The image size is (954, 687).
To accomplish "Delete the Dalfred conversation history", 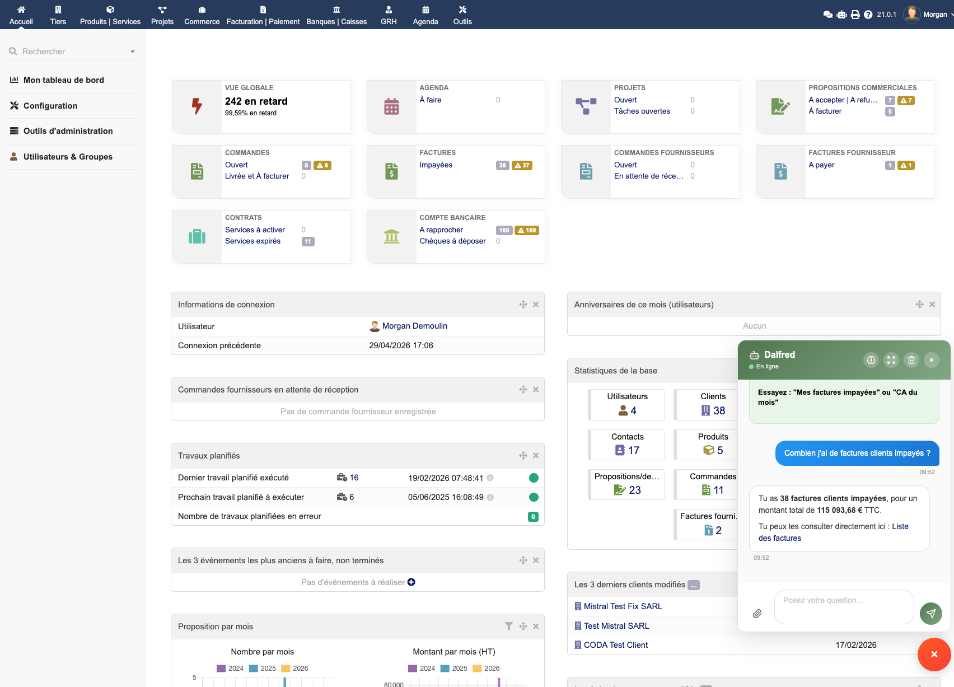I will pyautogui.click(x=911, y=360).
